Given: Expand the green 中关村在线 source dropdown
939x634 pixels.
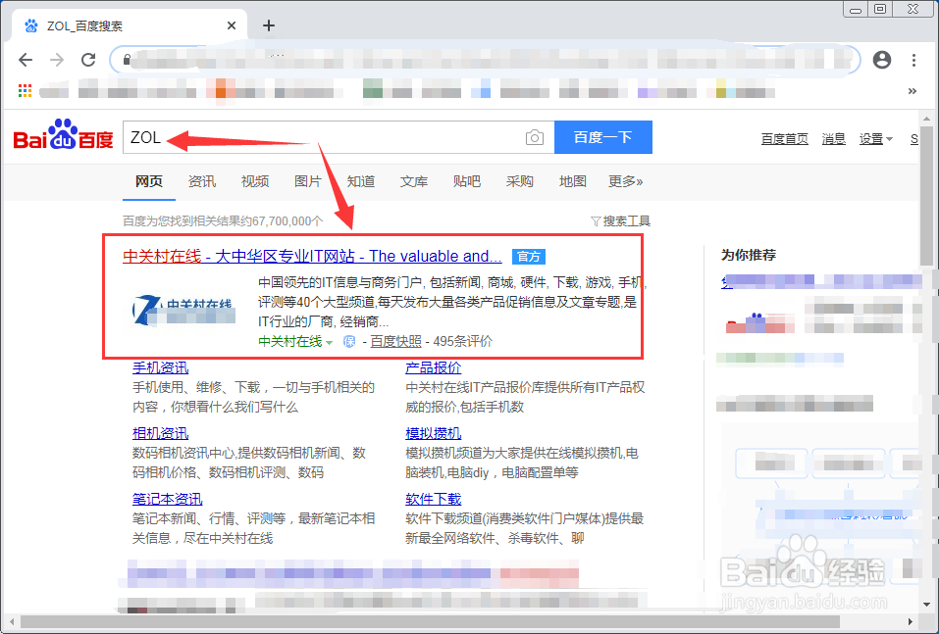Looking at the screenshot, I should coord(295,342).
